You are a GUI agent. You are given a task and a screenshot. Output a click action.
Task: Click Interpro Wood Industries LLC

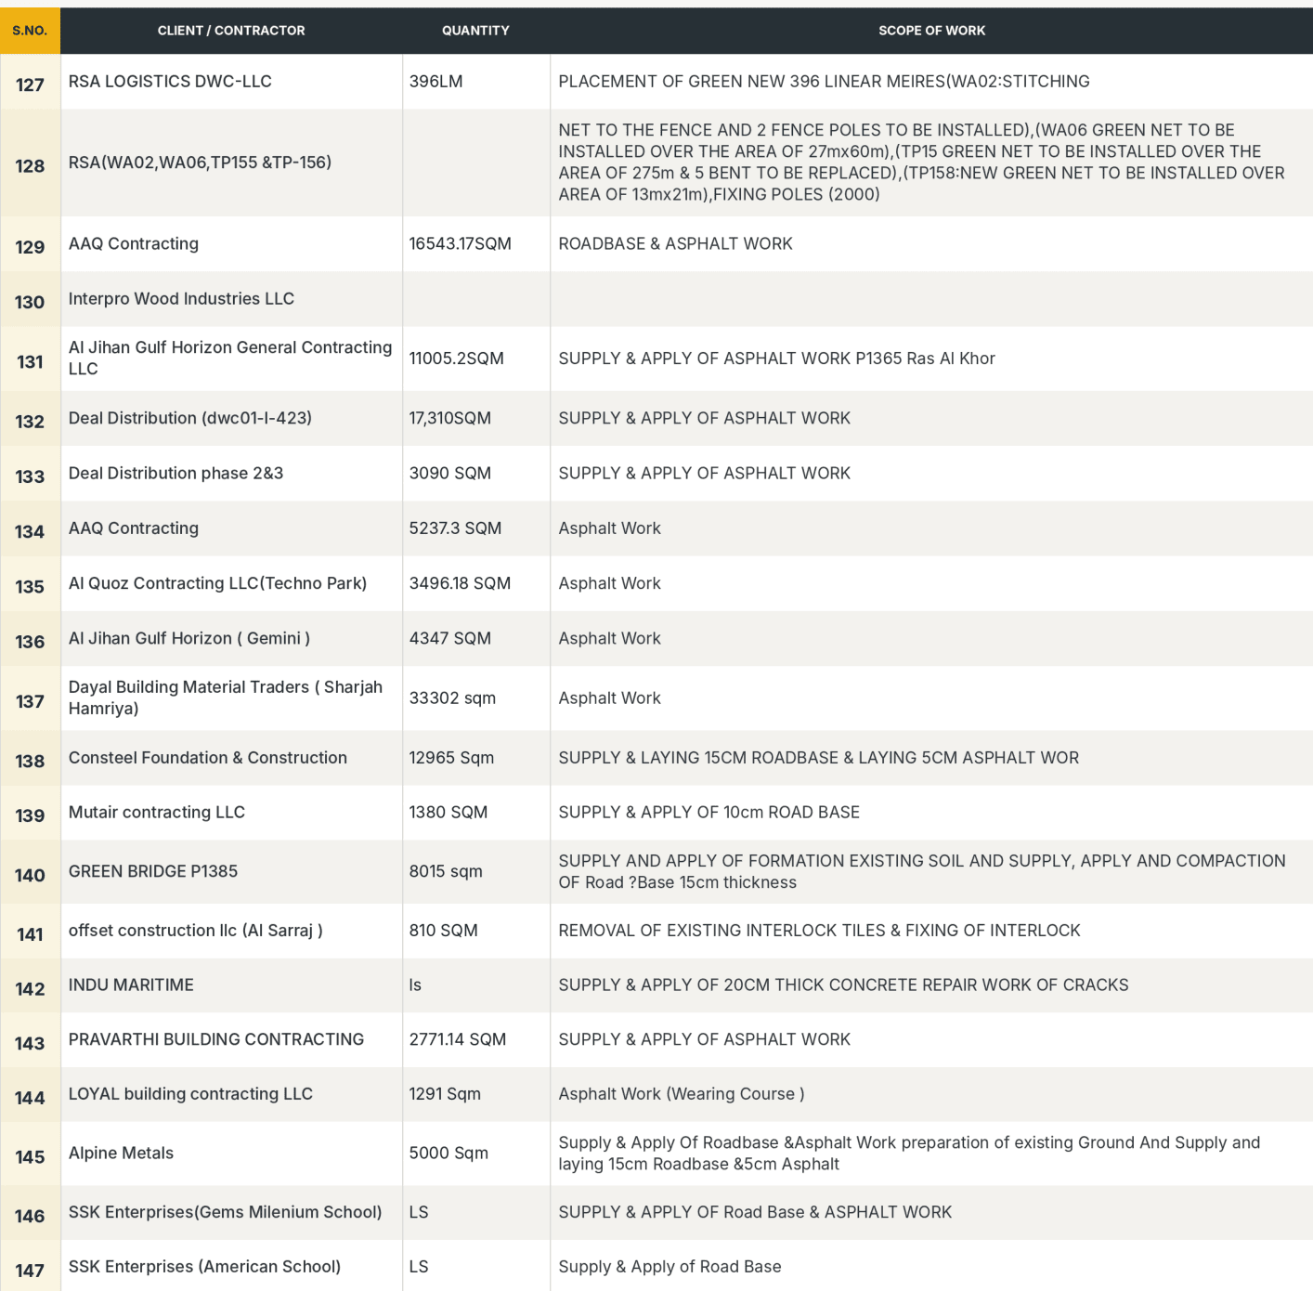point(181,299)
